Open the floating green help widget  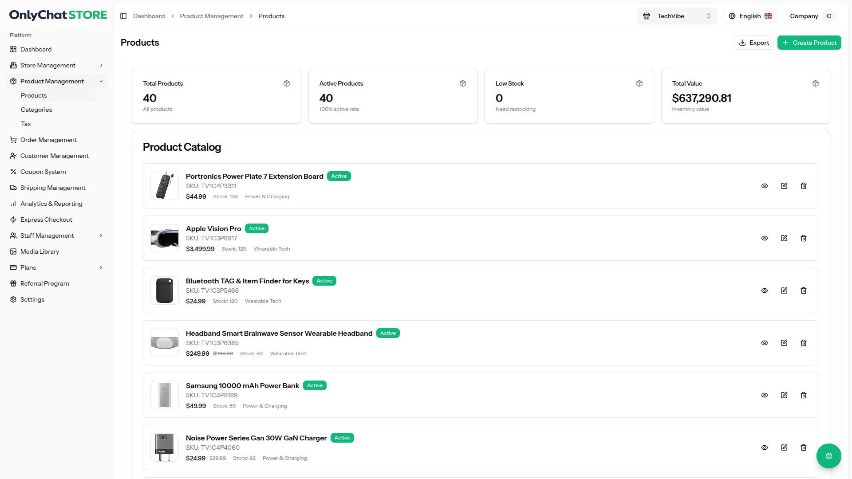828,456
